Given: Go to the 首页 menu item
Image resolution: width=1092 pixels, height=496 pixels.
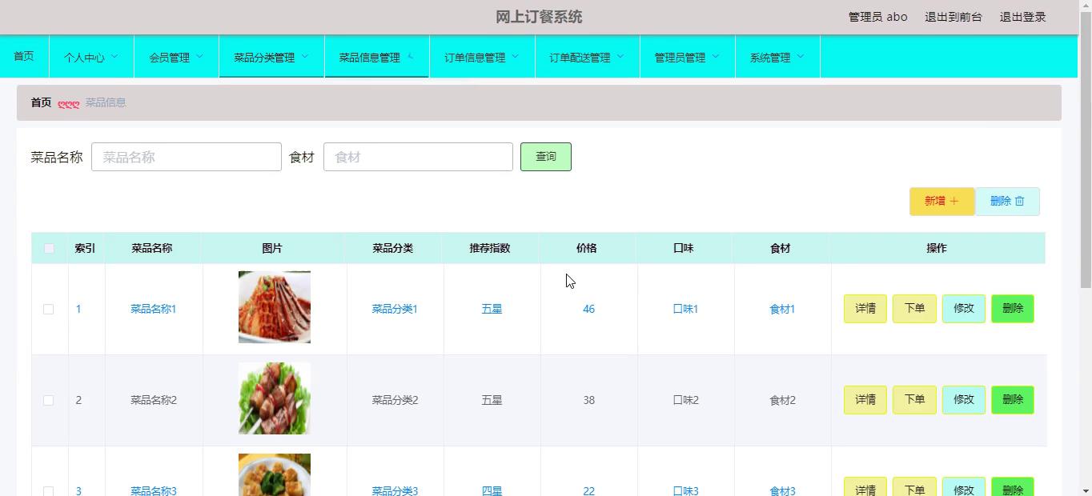Looking at the screenshot, I should pyautogui.click(x=24, y=56).
